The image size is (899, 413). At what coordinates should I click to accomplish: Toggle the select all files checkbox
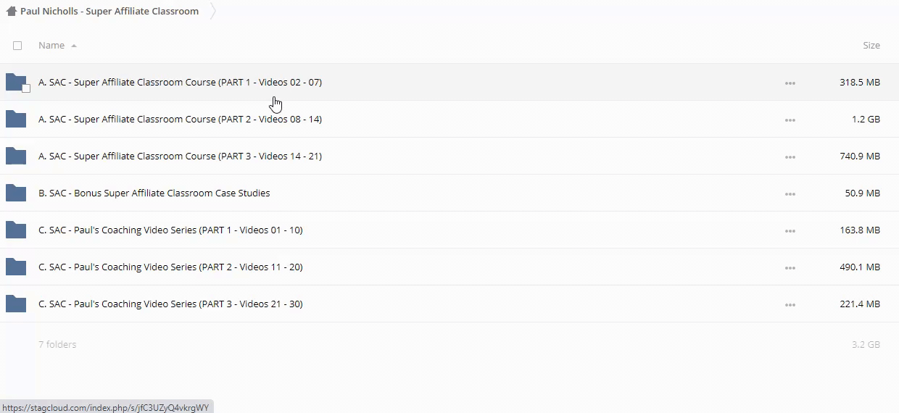[x=17, y=46]
